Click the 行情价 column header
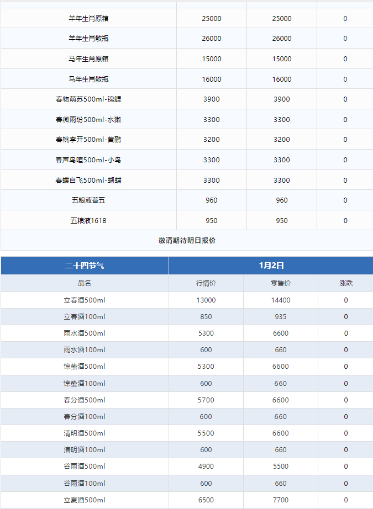Image resolution: width=373 pixels, height=509 pixels. click(x=206, y=283)
